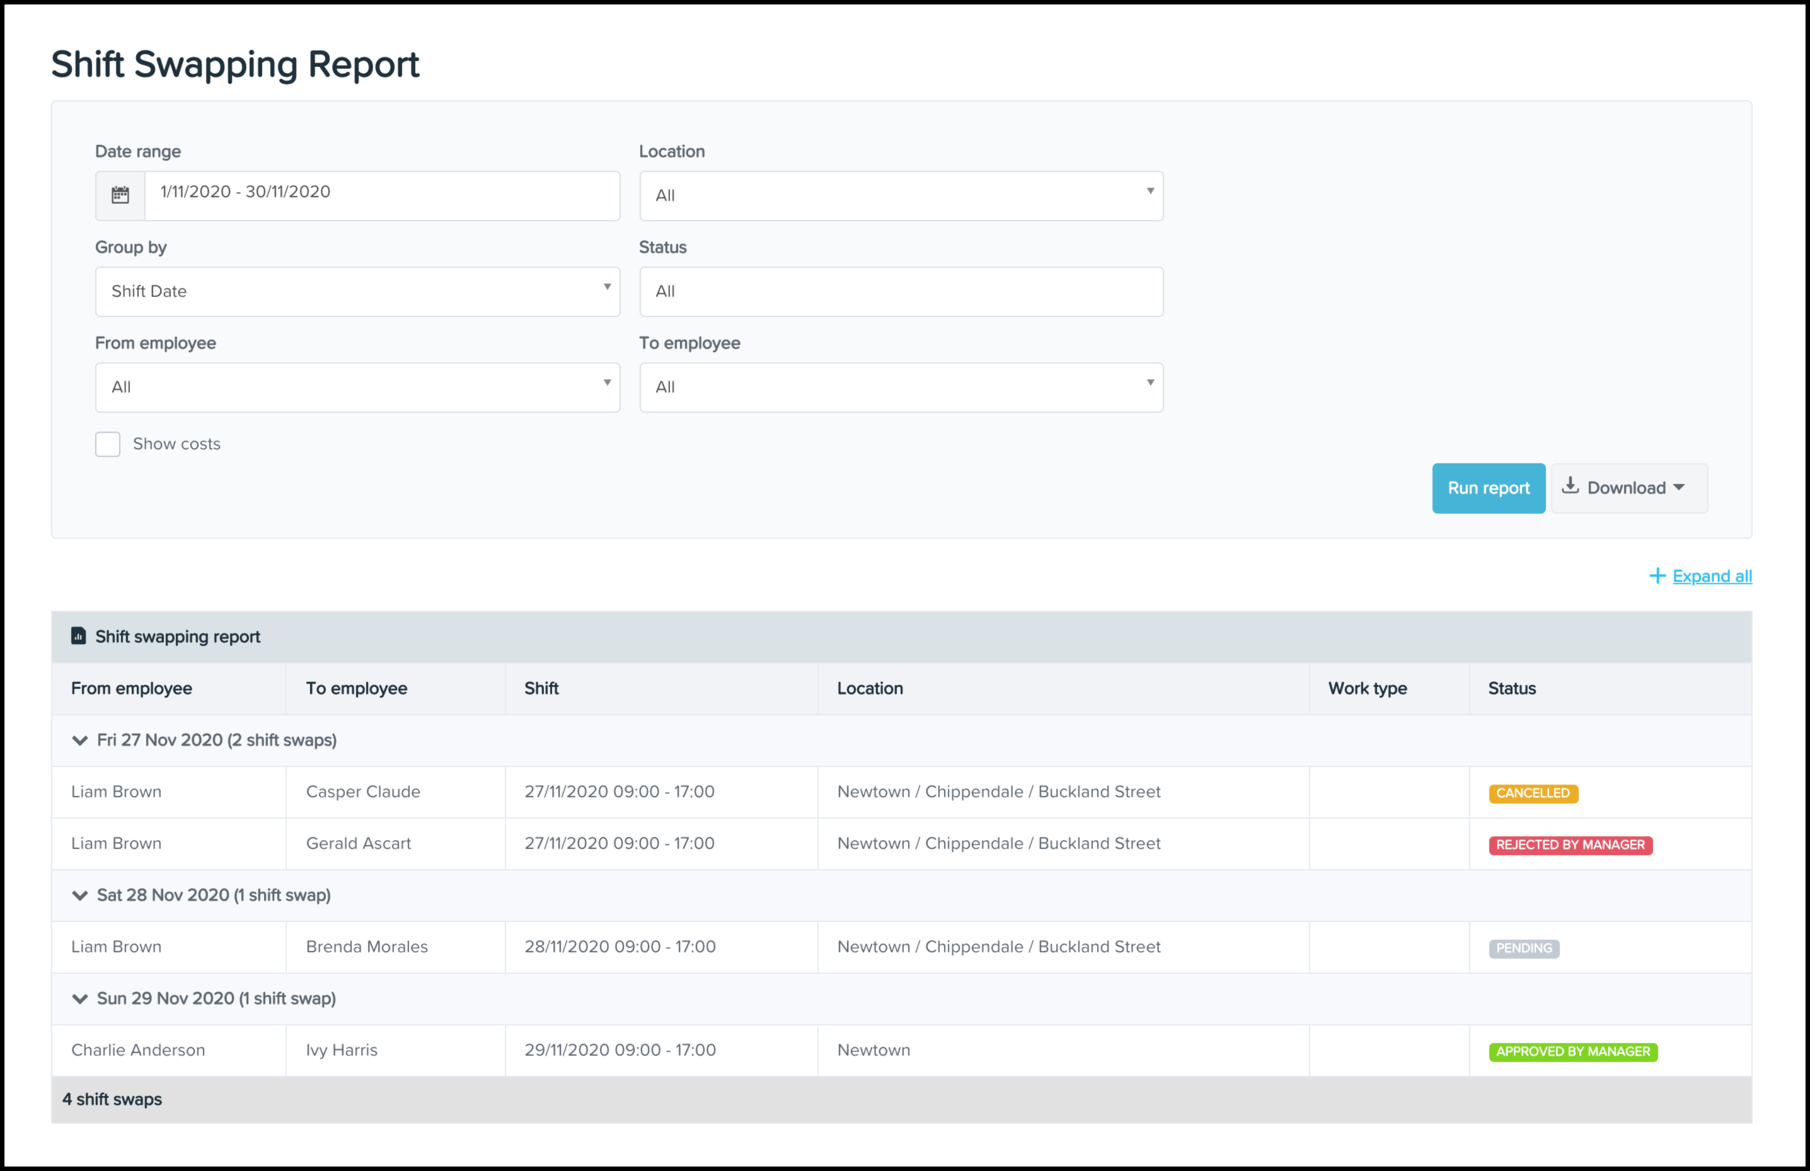
Task: Click the report icon beside Shift swapping report
Action: [78, 636]
